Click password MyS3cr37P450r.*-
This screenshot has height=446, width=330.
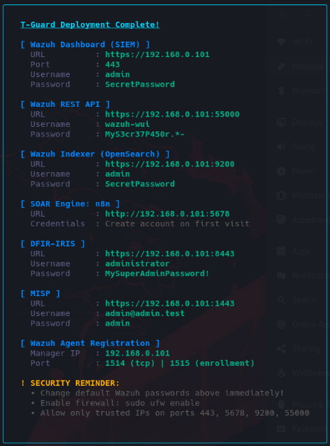[x=145, y=134]
